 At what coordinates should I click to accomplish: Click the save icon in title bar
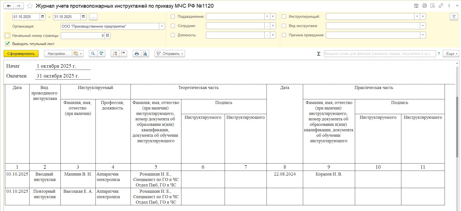pyautogui.click(x=416, y=6)
